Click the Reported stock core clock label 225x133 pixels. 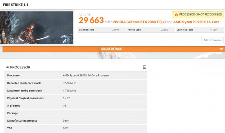24,83
